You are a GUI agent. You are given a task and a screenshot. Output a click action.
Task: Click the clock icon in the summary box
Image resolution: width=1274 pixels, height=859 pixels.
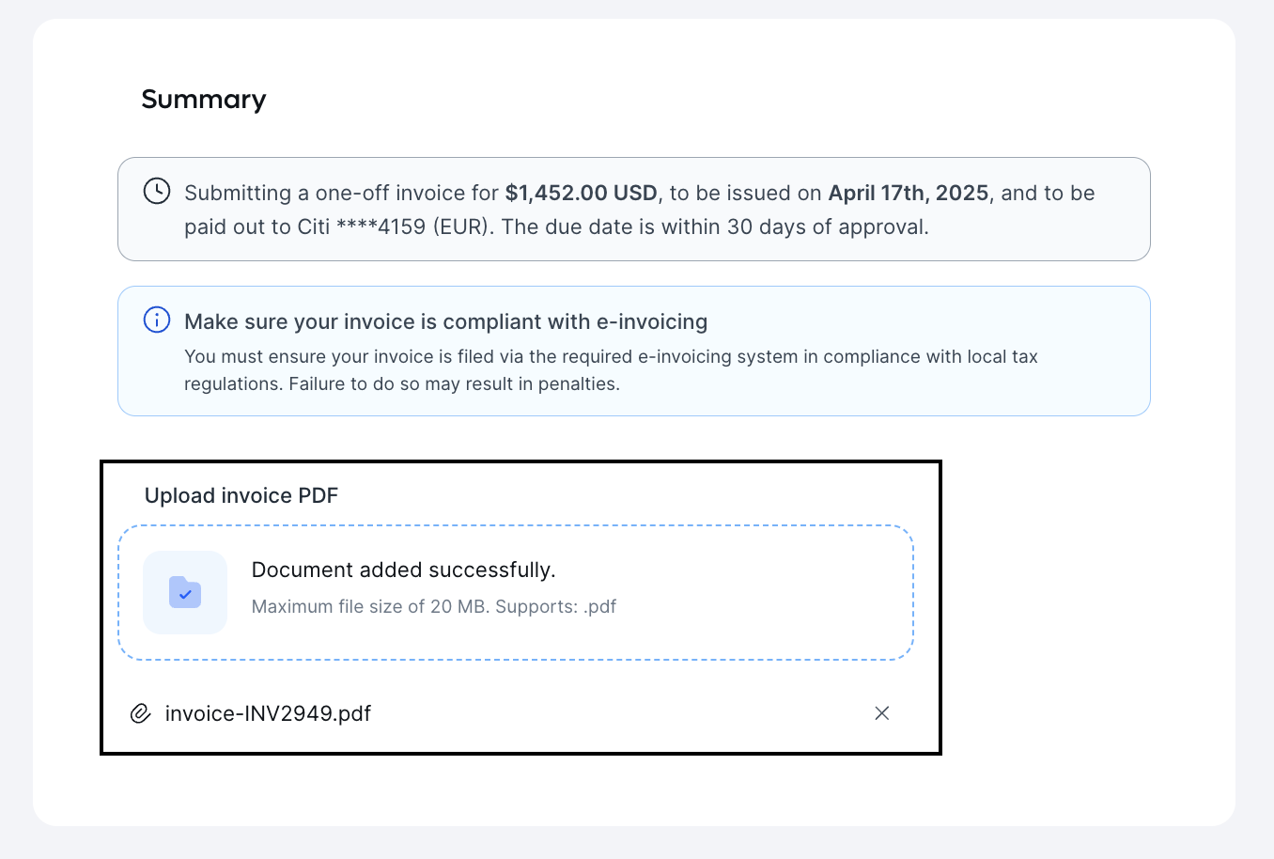click(x=156, y=191)
